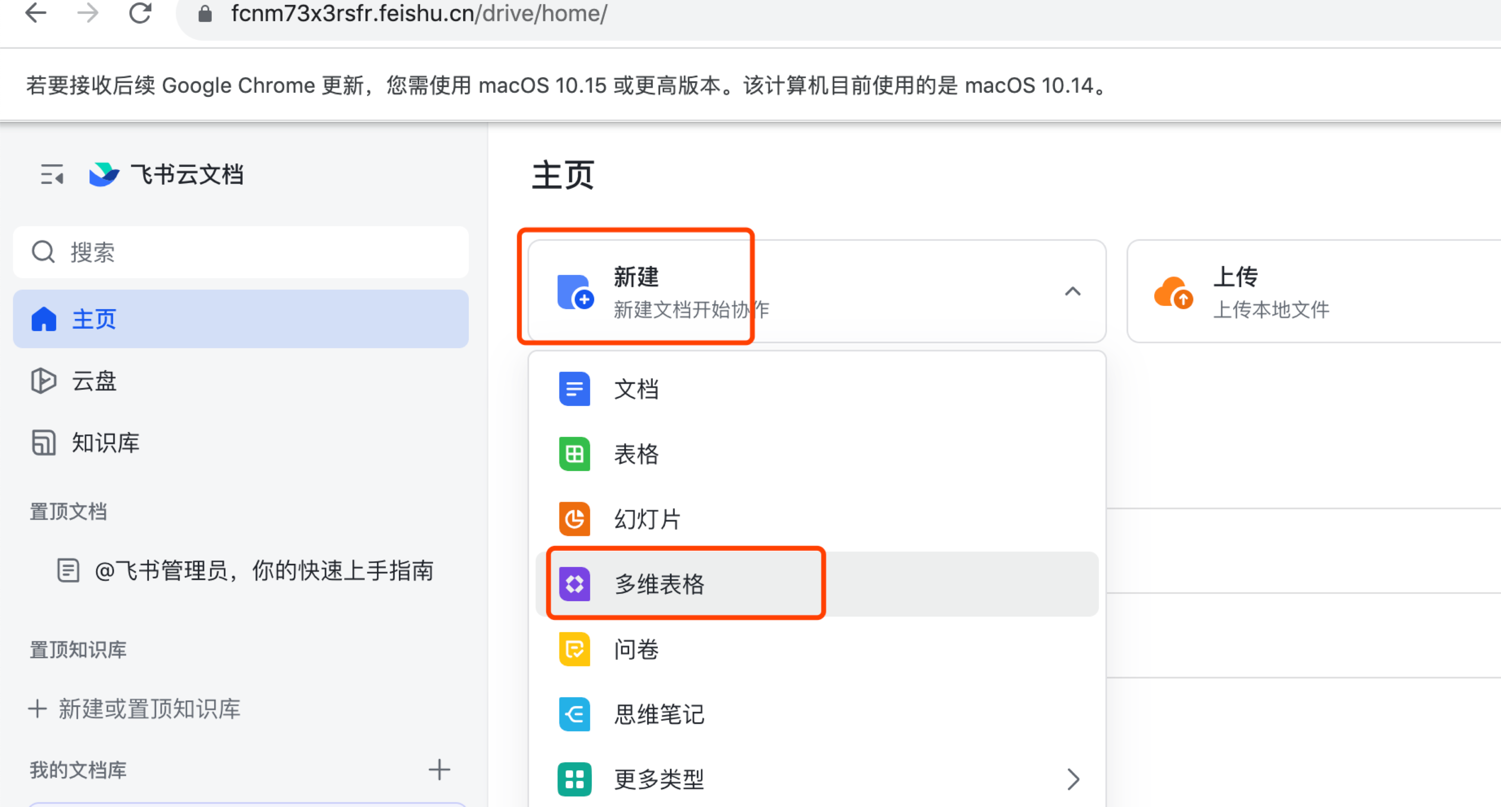Expand the 更多类型 submenu arrow

(1073, 779)
